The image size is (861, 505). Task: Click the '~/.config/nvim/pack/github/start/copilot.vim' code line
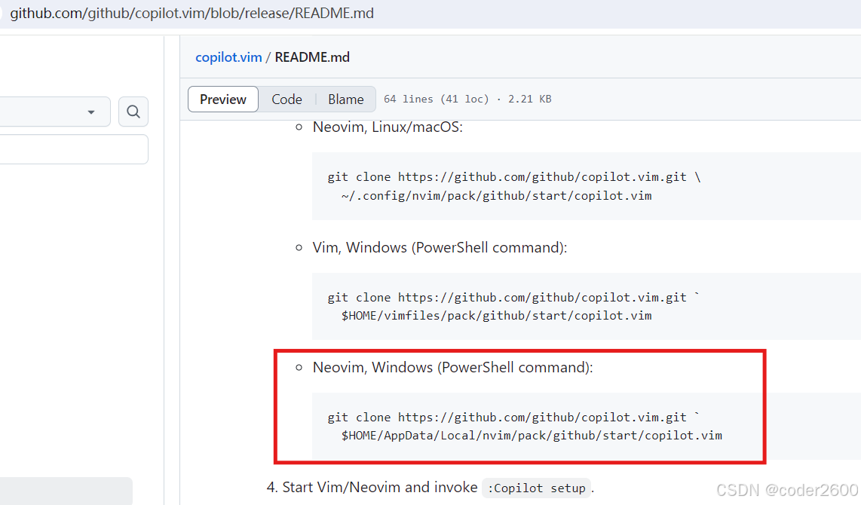496,196
